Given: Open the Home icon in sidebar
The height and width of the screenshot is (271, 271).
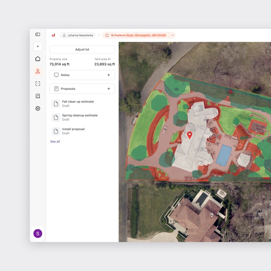Looking at the screenshot, I should click(x=38, y=59).
